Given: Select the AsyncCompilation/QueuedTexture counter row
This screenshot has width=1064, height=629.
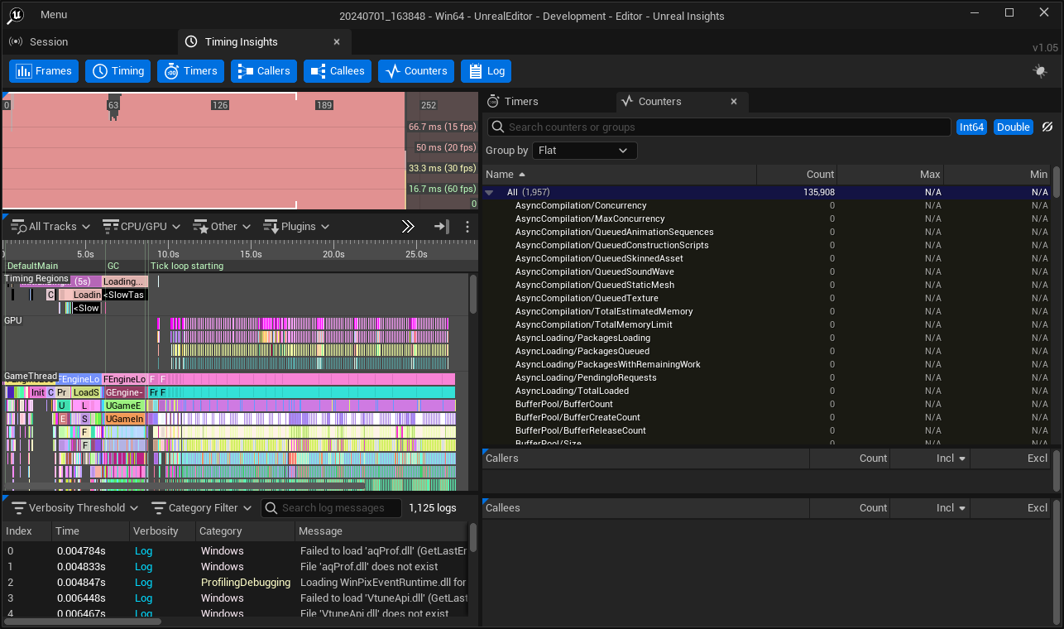Looking at the screenshot, I should tap(767, 298).
